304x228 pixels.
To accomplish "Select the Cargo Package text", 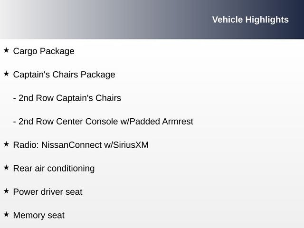I will click(44, 51).
